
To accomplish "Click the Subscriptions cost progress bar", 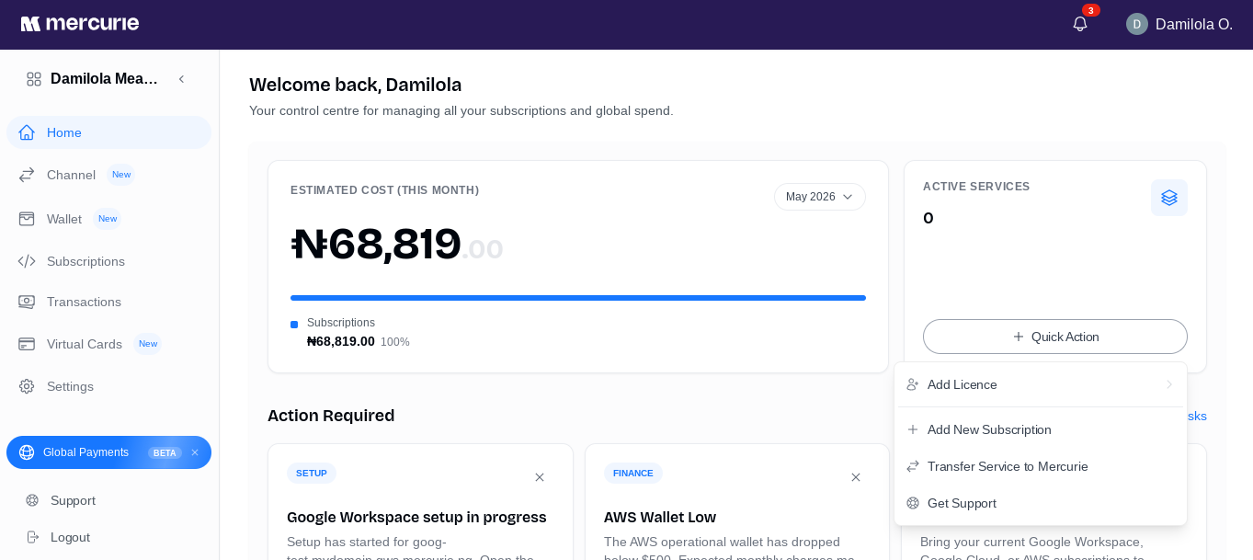I will pyautogui.click(x=578, y=298).
